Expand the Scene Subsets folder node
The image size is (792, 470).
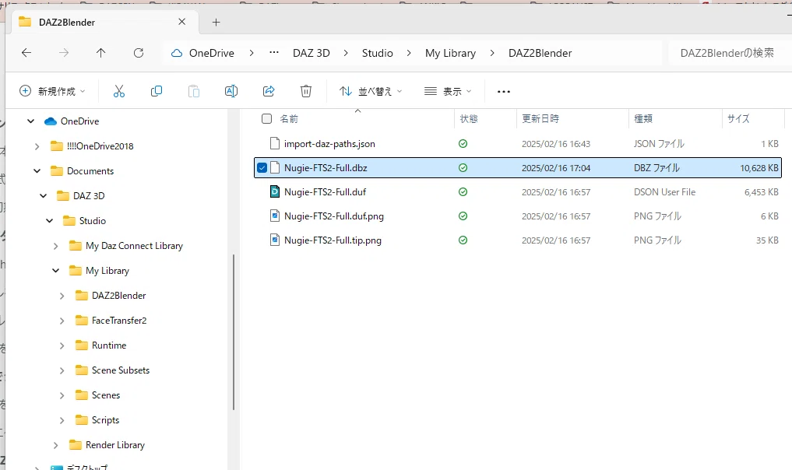(62, 370)
